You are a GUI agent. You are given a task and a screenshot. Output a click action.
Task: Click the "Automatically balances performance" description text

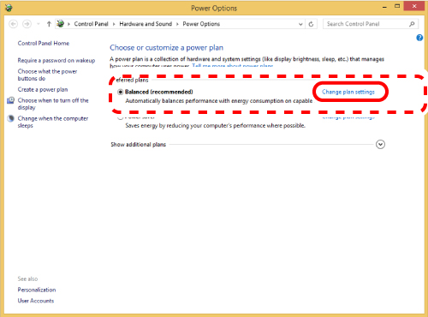coord(219,101)
